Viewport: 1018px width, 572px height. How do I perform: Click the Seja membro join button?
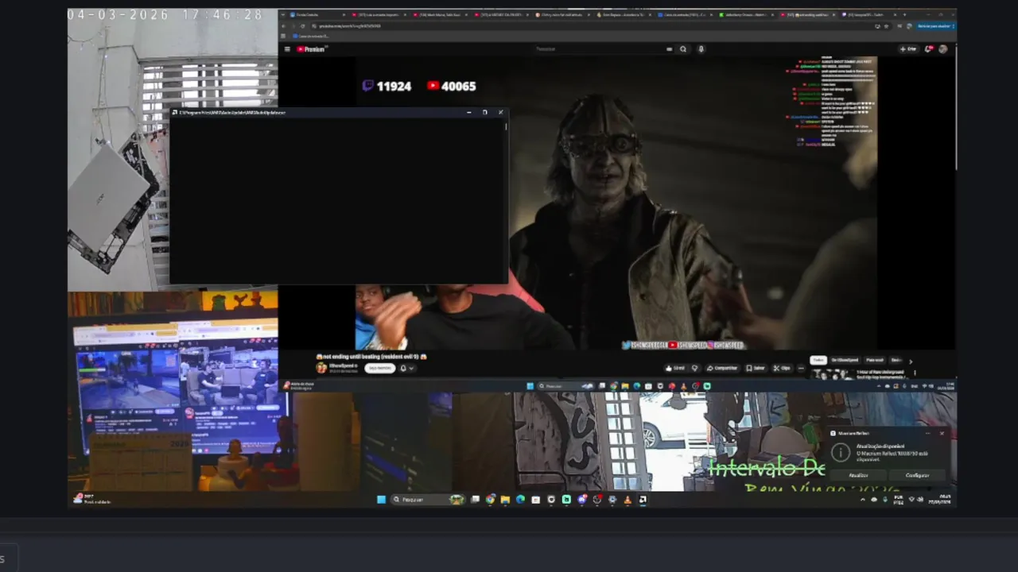(380, 368)
